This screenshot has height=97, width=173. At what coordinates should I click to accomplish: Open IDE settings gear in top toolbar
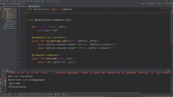[x=170, y=4]
